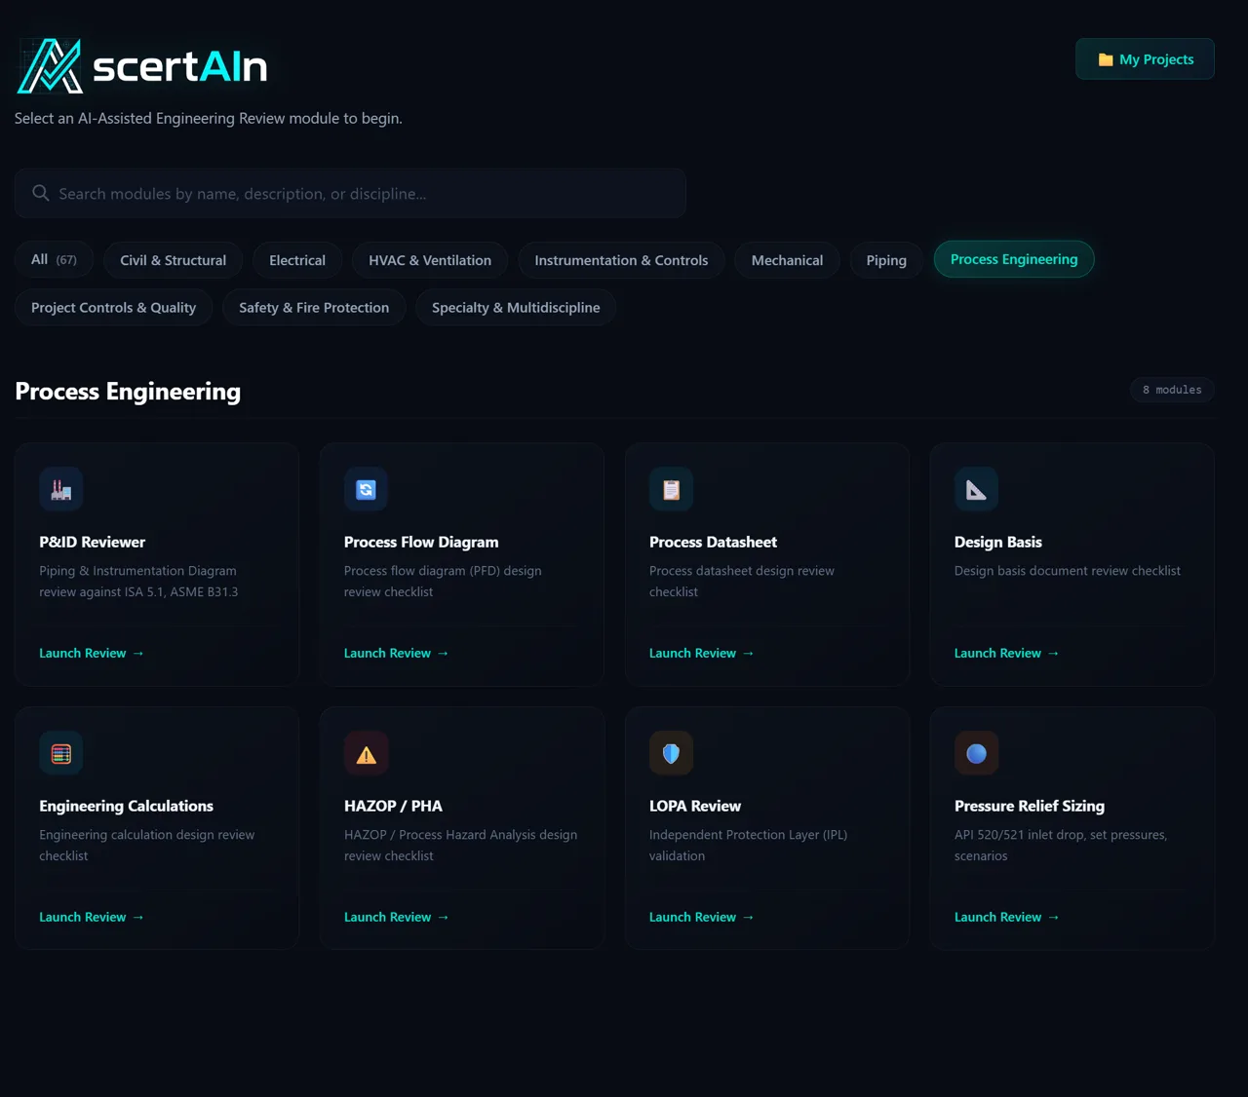Viewport: 1248px width, 1097px height.
Task: Toggle the Electrical discipline filter
Action: click(x=296, y=260)
